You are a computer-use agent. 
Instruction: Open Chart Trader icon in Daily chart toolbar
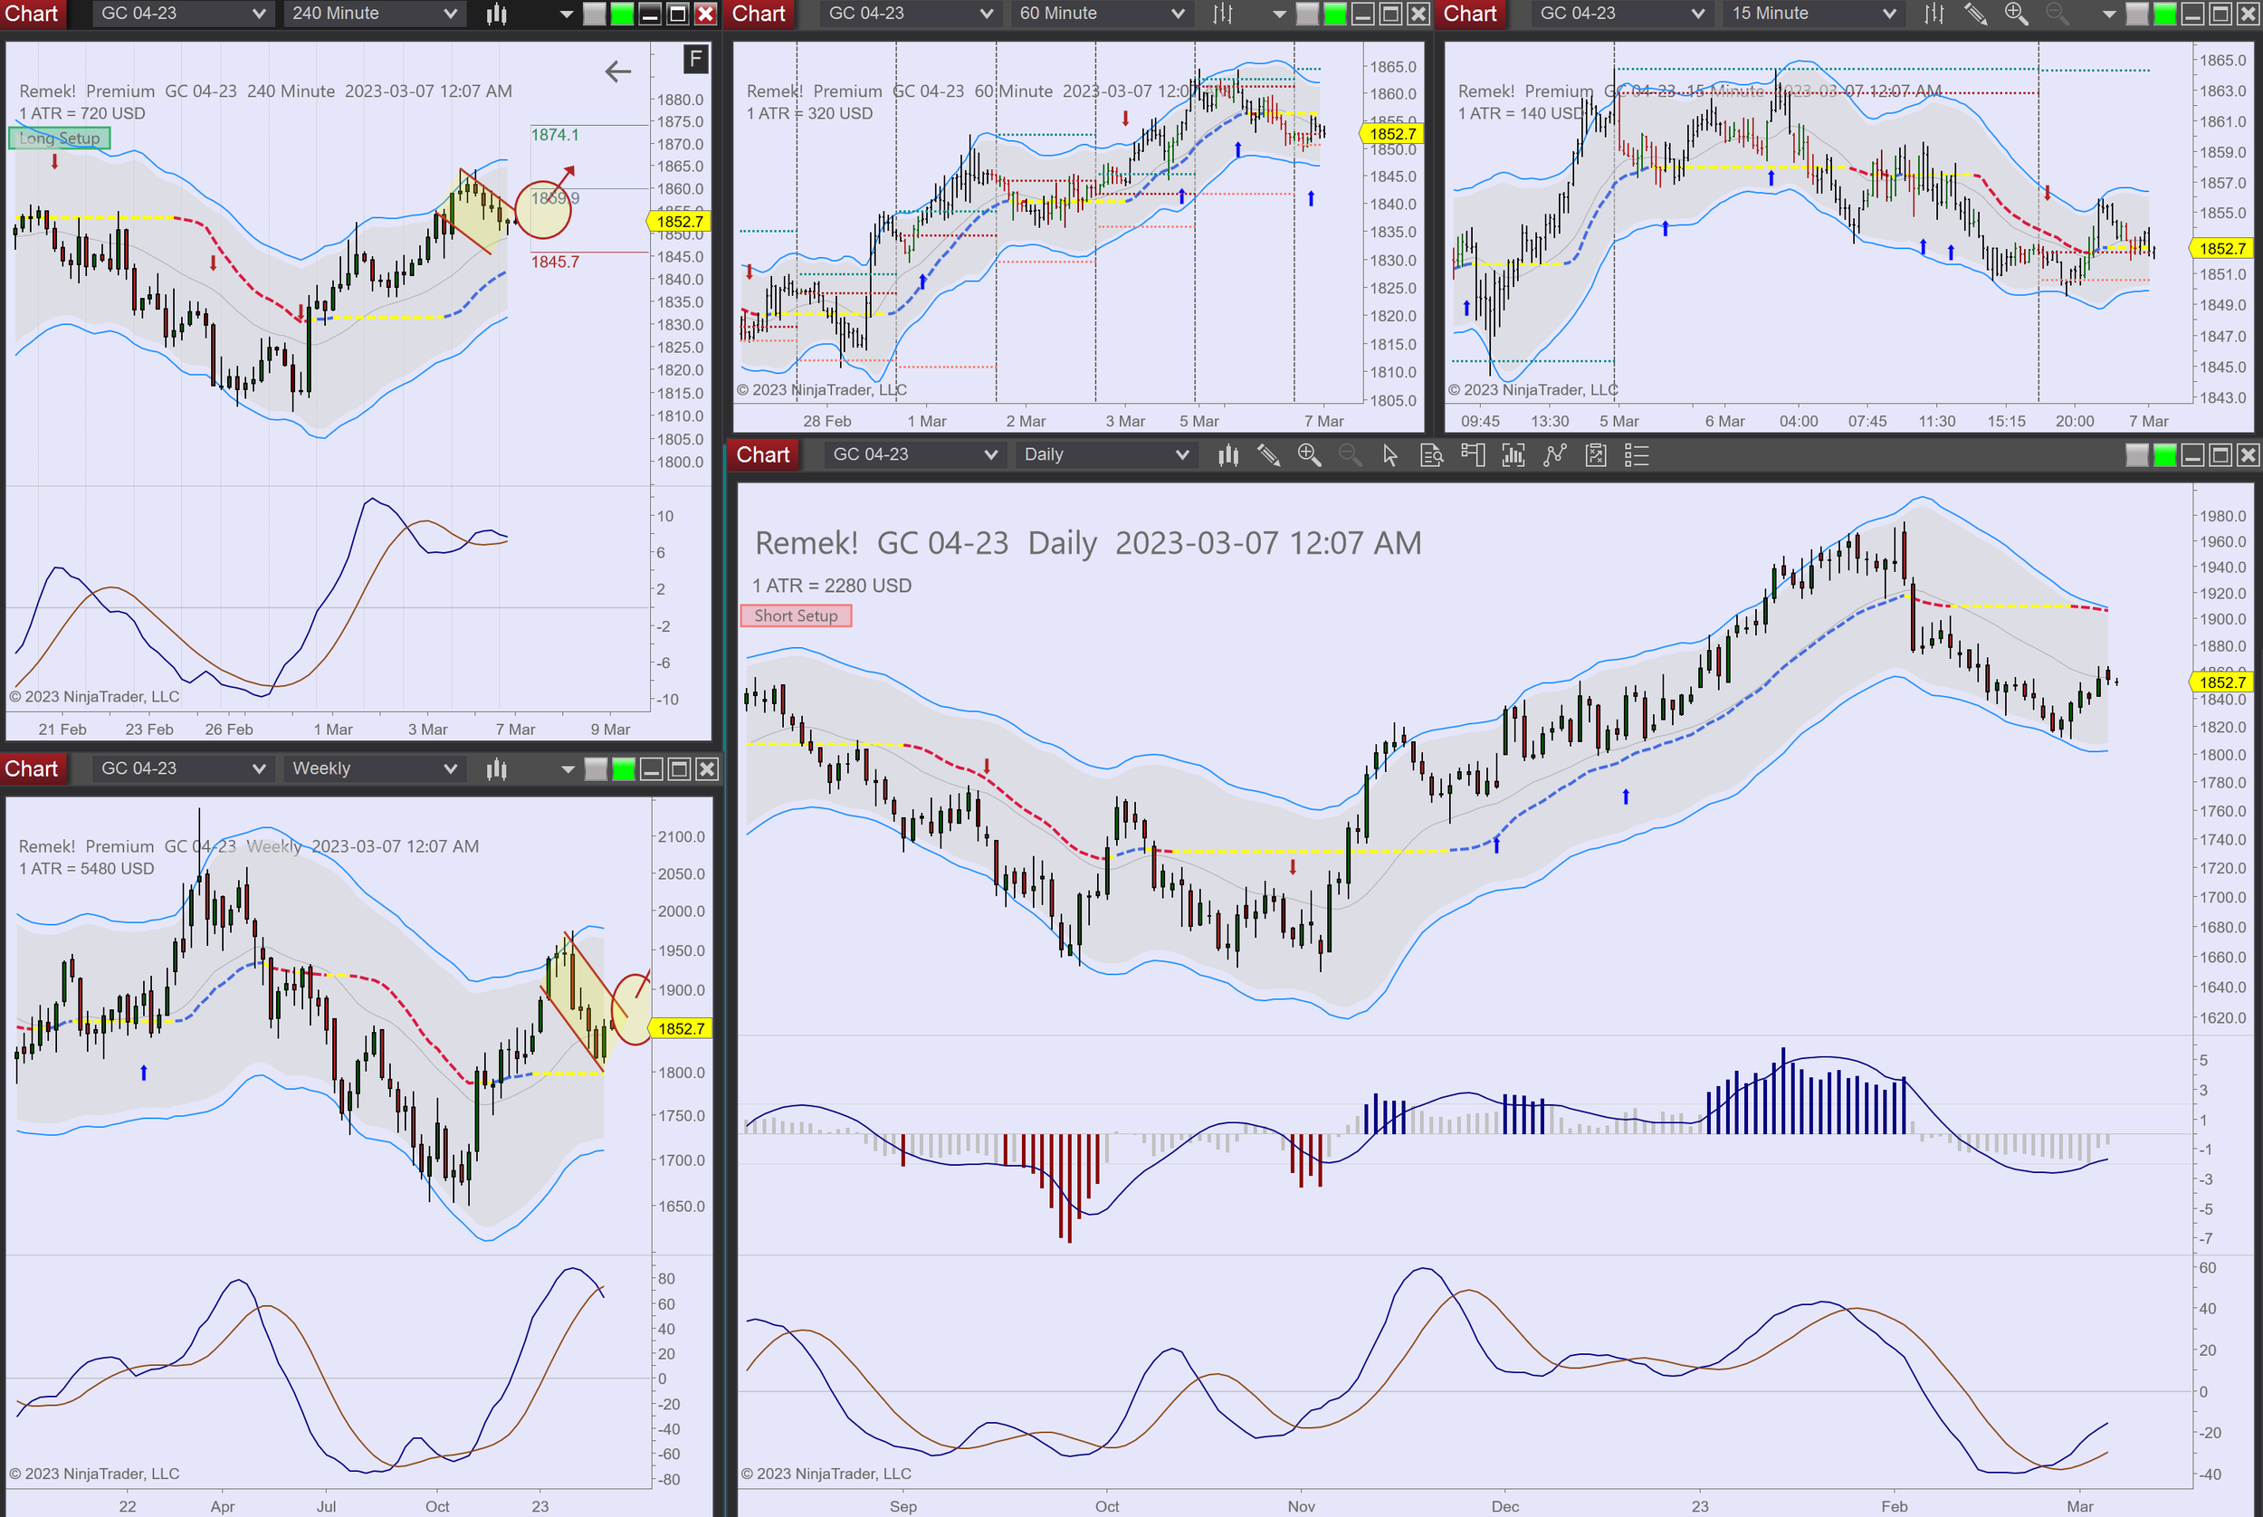[x=1473, y=454]
